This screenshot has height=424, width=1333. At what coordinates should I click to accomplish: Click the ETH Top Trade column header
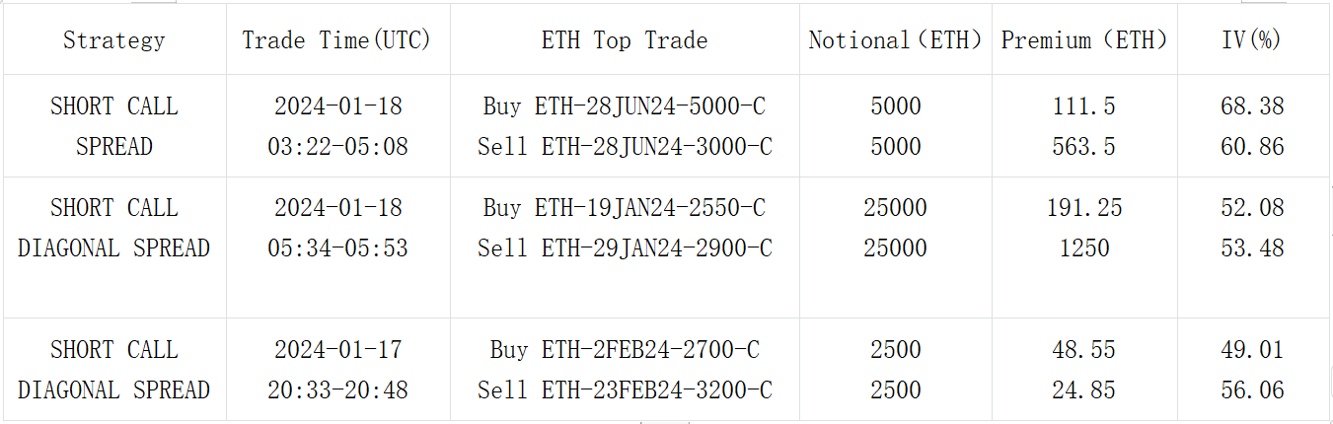(625, 40)
